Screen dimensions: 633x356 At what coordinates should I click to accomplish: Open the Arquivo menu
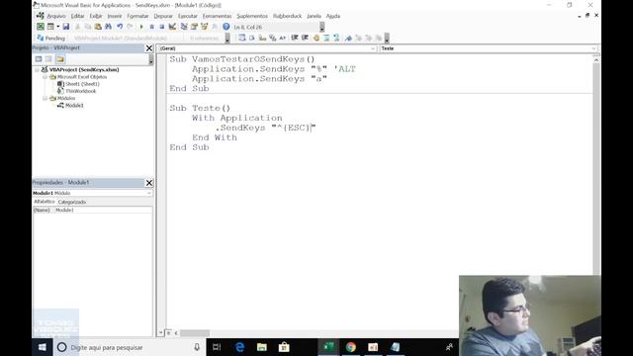point(56,16)
